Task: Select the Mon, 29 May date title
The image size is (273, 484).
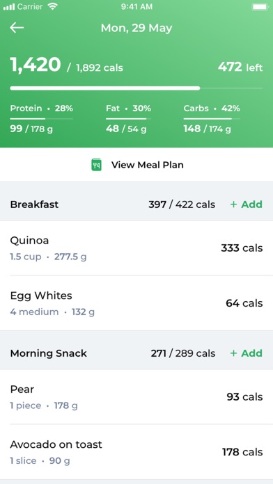Action: (x=136, y=28)
